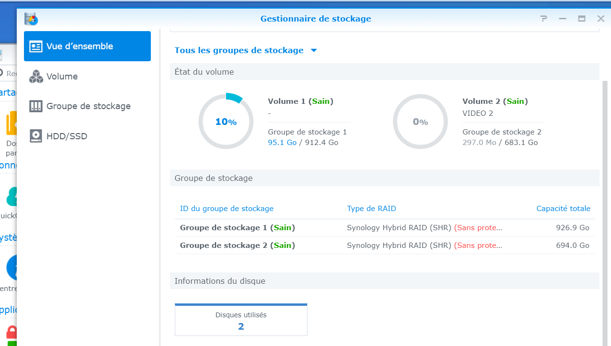The image size is (611, 346).
Task: Sort by ID du groupe de stockage column
Action: tap(226, 209)
